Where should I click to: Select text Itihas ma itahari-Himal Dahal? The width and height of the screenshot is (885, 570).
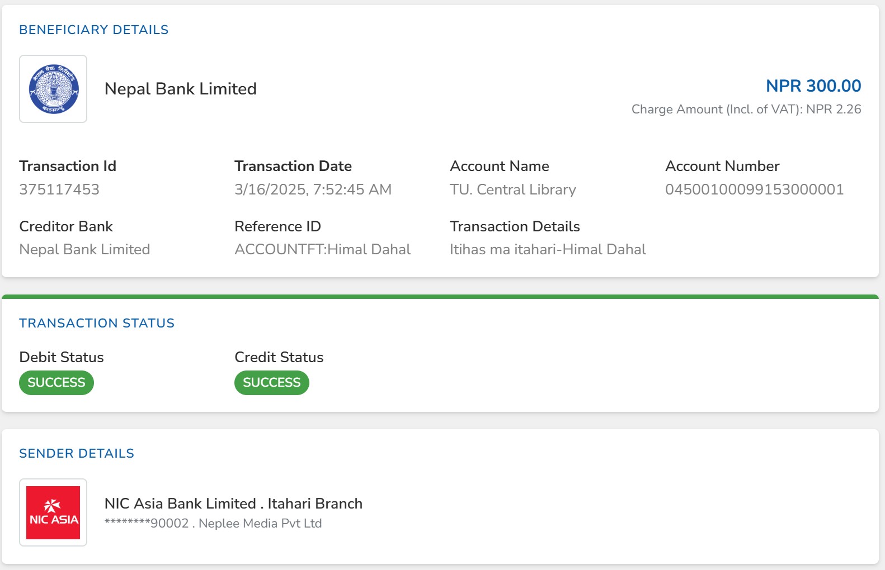click(x=548, y=250)
